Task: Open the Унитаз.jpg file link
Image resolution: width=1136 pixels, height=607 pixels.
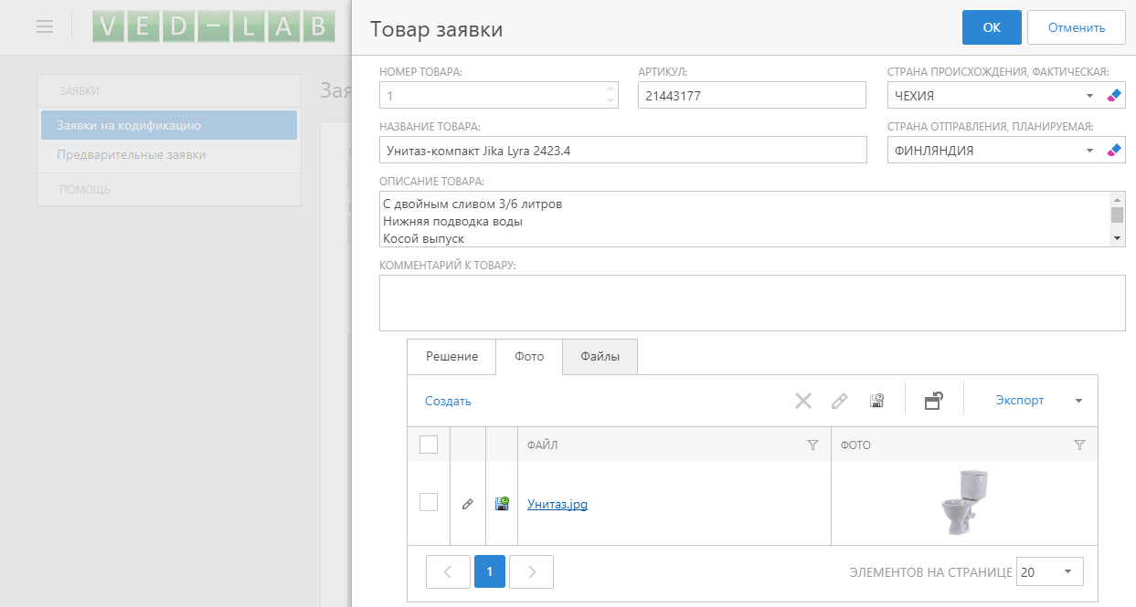Action: [557, 504]
